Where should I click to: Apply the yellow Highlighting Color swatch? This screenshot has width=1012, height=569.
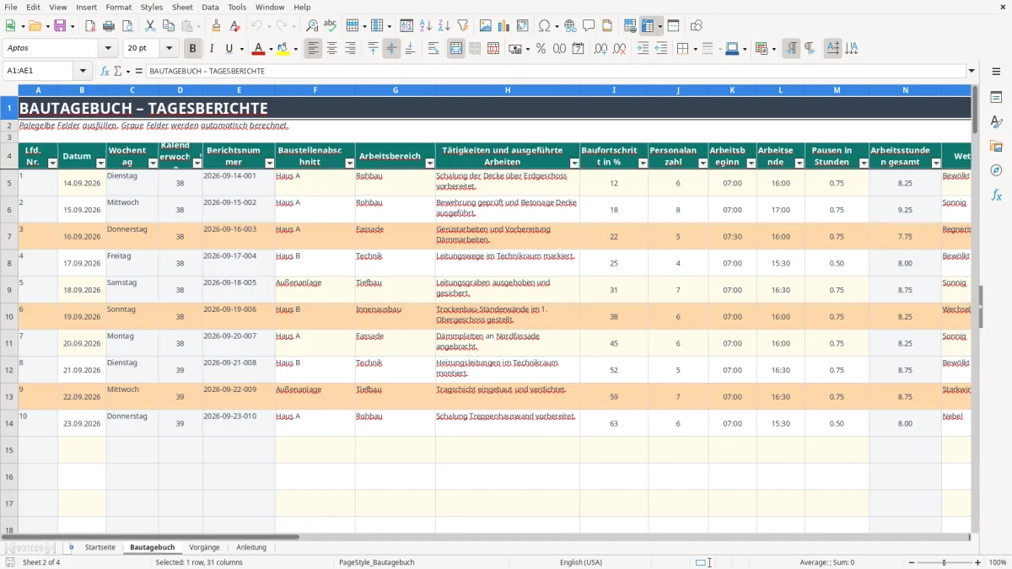pos(283,49)
